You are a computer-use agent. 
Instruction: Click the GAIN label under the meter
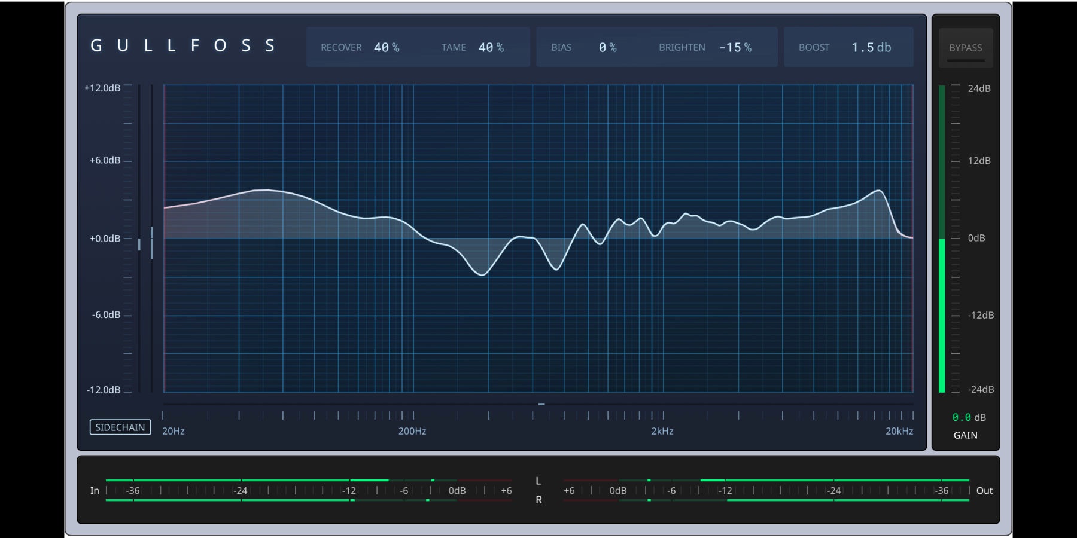click(965, 435)
